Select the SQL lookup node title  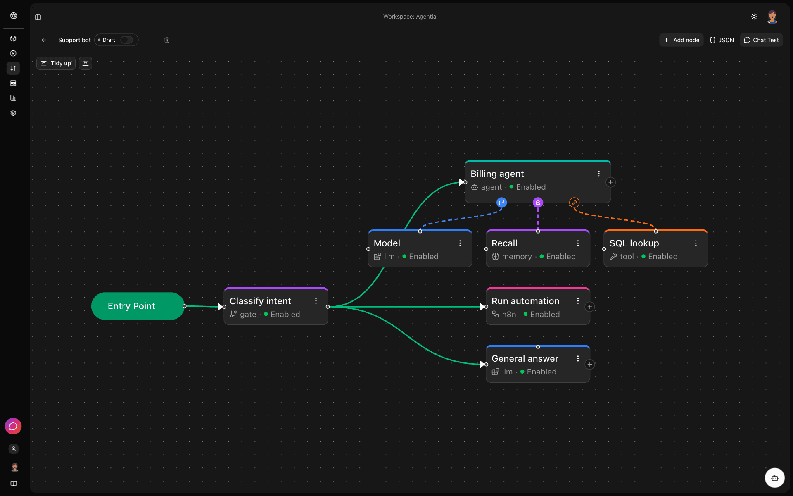pyautogui.click(x=634, y=243)
